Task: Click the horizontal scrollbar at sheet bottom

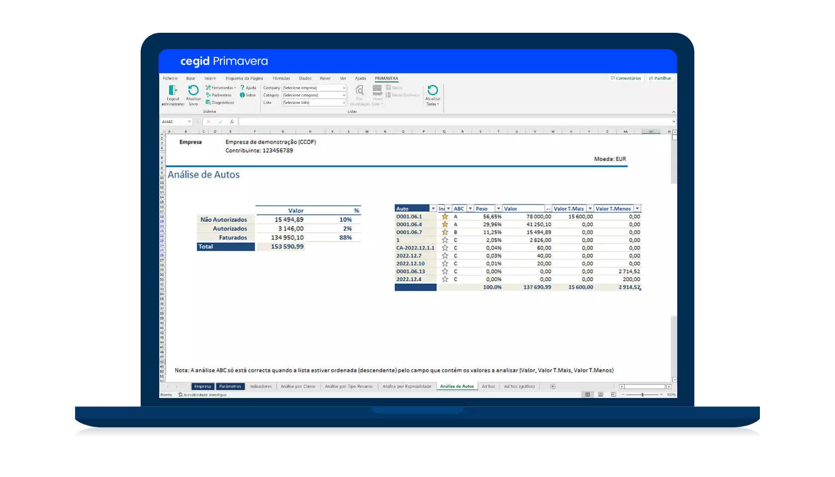Action: click(645, 387)
